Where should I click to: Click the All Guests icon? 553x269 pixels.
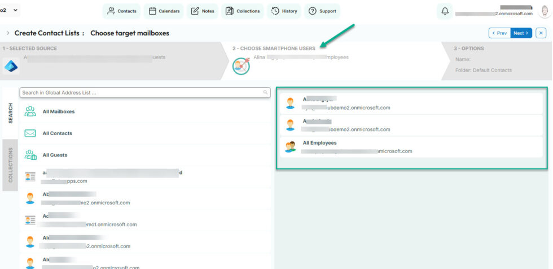click(30, 155)
